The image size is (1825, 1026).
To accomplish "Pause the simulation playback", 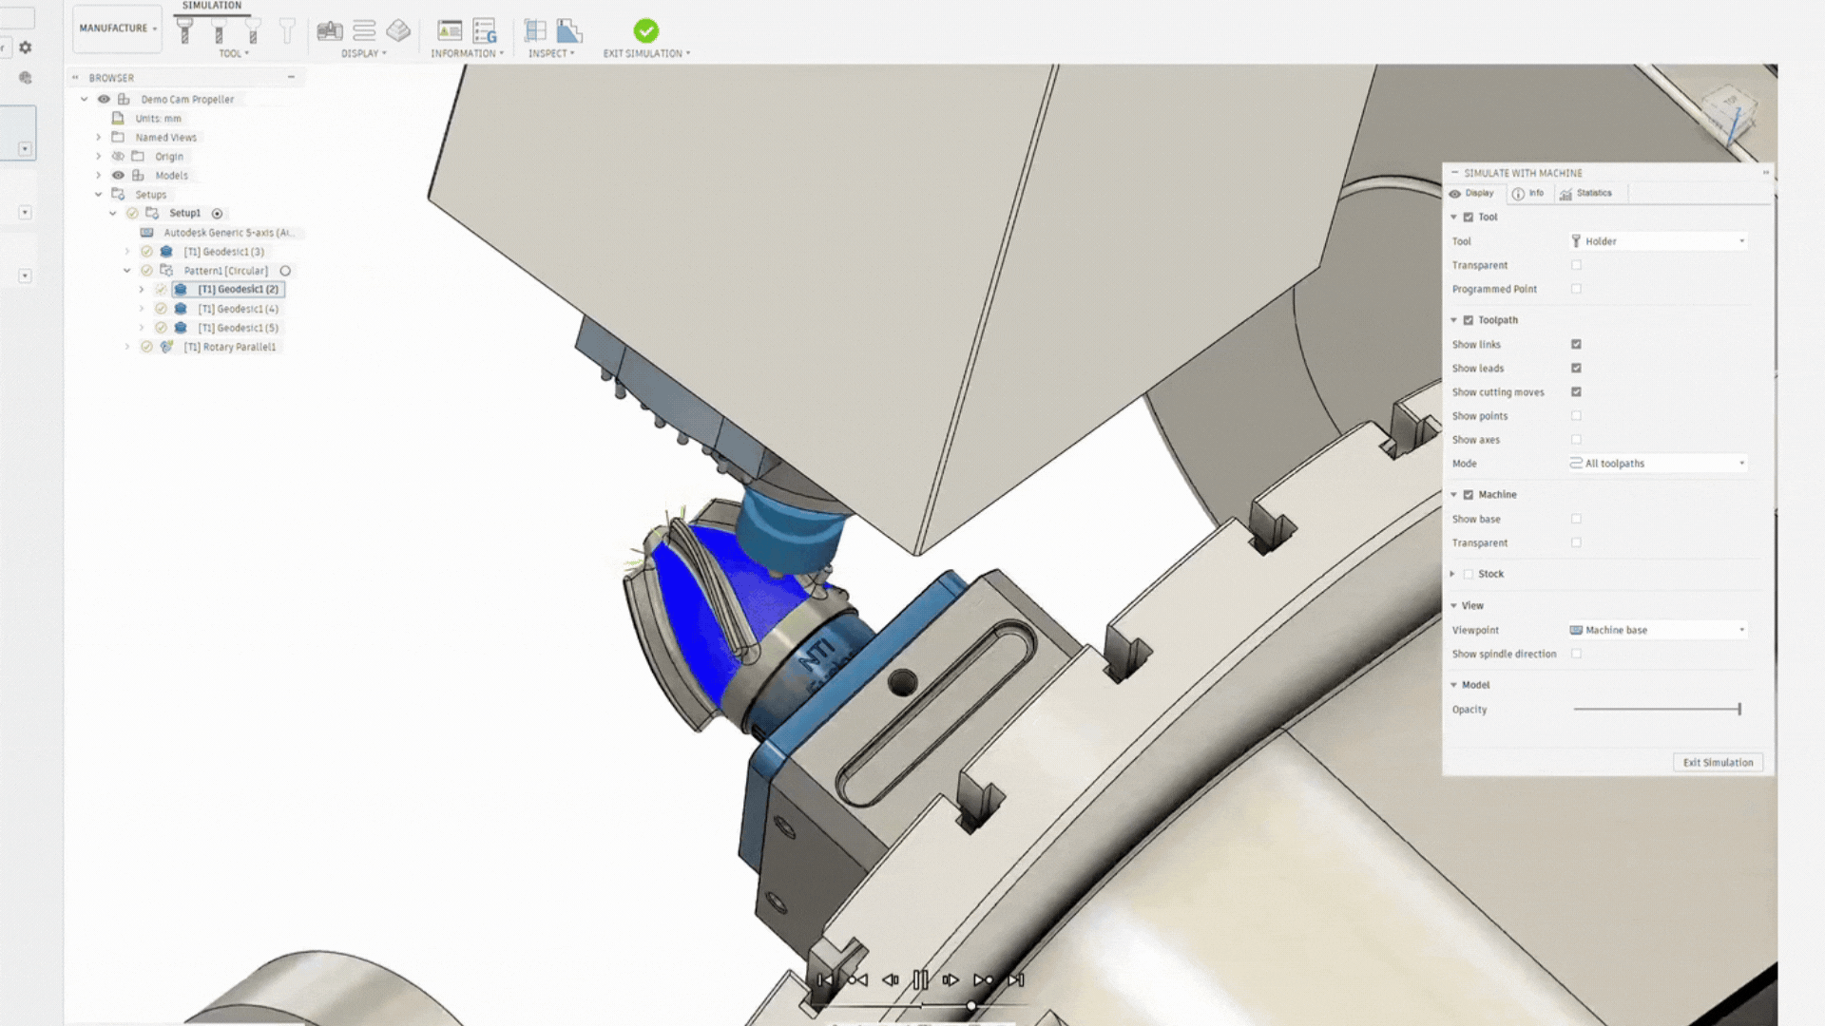I will click(x=920, y=979).
